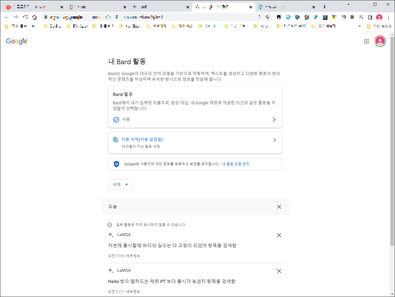The width and height of the screenshot is (395, 297).
Task: Open the 자동 삭제 settings chevron
Action: tap(275, 140)
